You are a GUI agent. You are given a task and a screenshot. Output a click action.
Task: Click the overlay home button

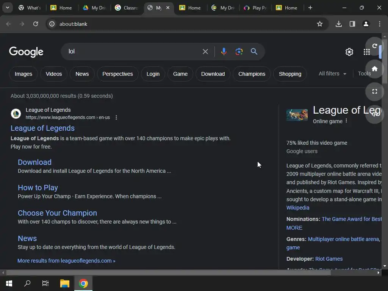coord(374,69)
